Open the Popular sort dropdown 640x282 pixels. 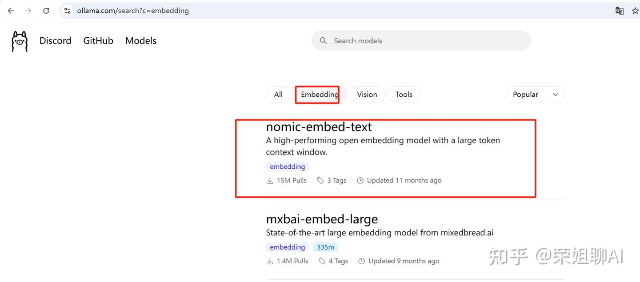coord(535,95)
